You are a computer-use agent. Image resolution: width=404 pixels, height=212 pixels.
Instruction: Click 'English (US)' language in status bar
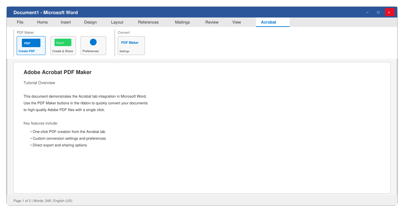coord(63,201)
